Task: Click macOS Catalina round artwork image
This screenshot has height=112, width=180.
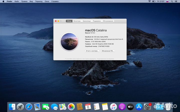Action: pos(69,42)
